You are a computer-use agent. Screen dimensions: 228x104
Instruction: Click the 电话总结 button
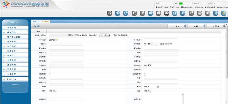coord(216,26)
